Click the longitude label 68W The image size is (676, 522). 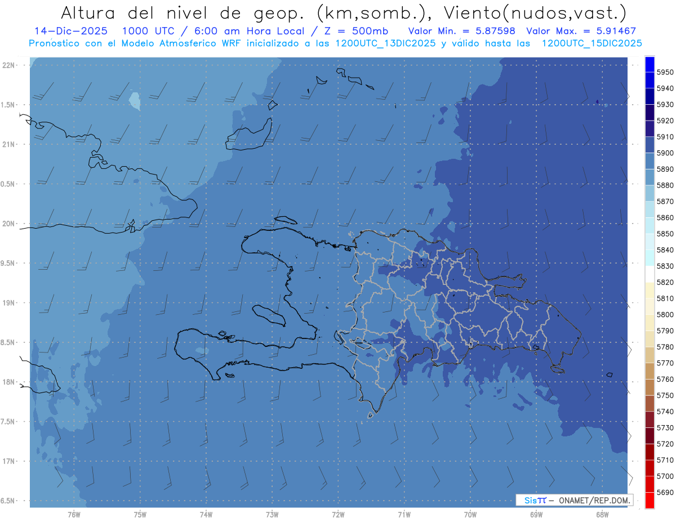pyautogui.click(x=602, y=515)
